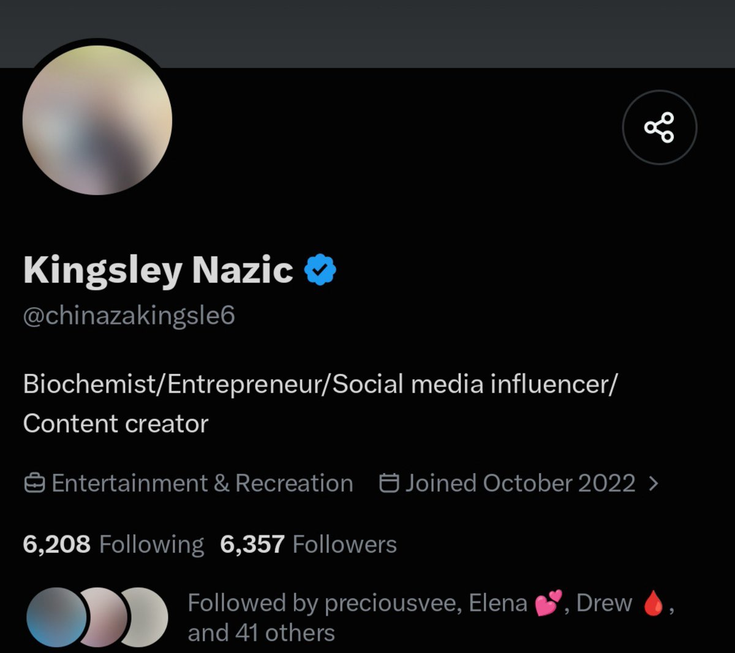Click the calendar joined-date icon
The image size is (735, 653).
click(x=390, y=483)
